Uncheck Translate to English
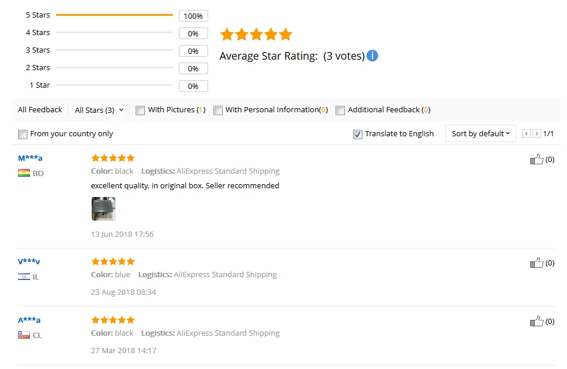567x369 pixels. pyautogui.click(x=358, y=135)
